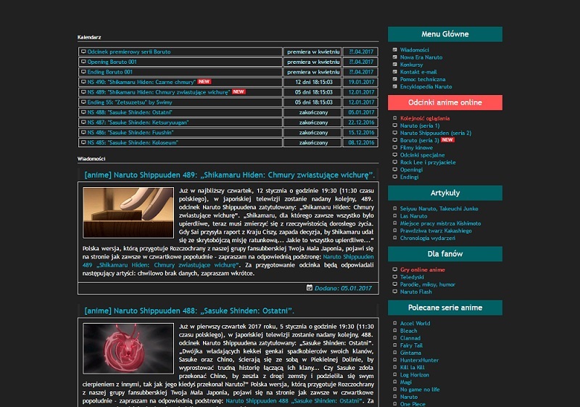This screenshot has height=407, width=580.
Task: Open Kolejność oglądania link
Action: click(425, 118)
